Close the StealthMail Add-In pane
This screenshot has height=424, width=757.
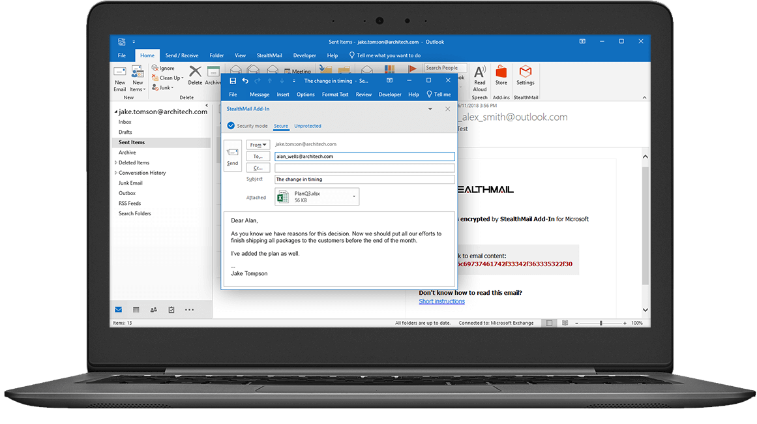447,109
